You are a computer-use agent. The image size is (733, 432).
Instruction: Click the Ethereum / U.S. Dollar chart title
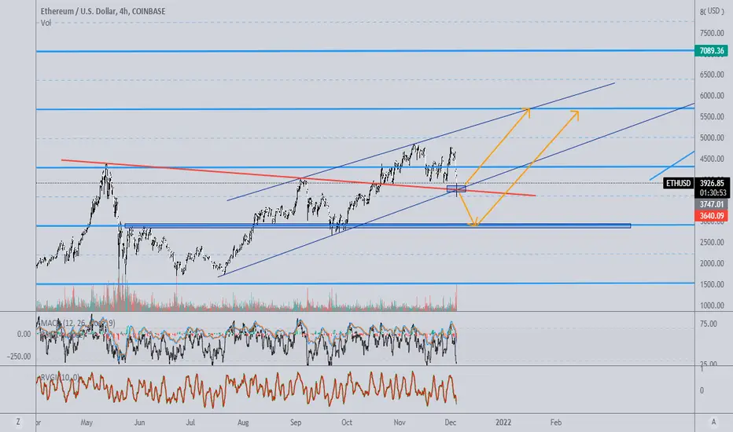click(x=103, y=11)
